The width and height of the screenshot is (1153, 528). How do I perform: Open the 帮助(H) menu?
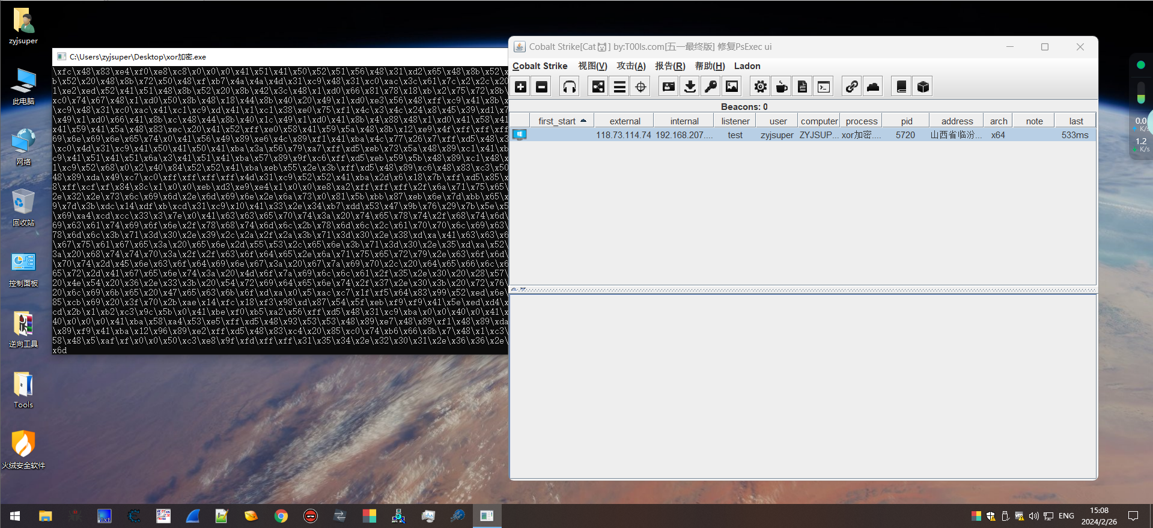pyautogui.click(x=710, y=66)
